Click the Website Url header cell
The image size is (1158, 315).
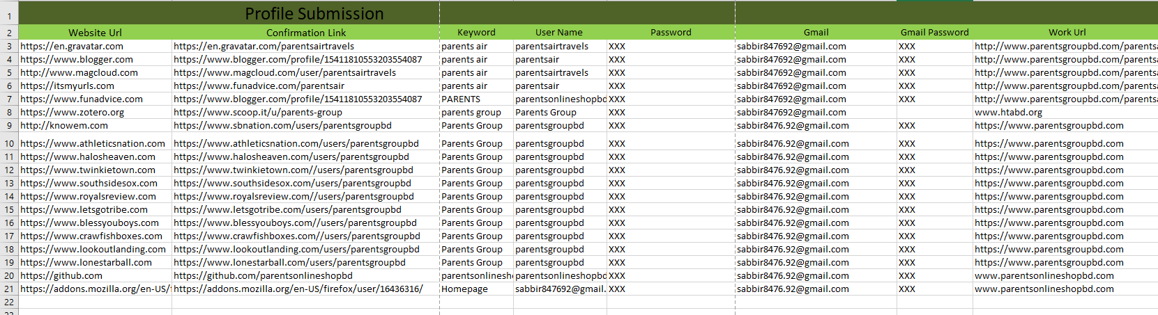(95, 33)
